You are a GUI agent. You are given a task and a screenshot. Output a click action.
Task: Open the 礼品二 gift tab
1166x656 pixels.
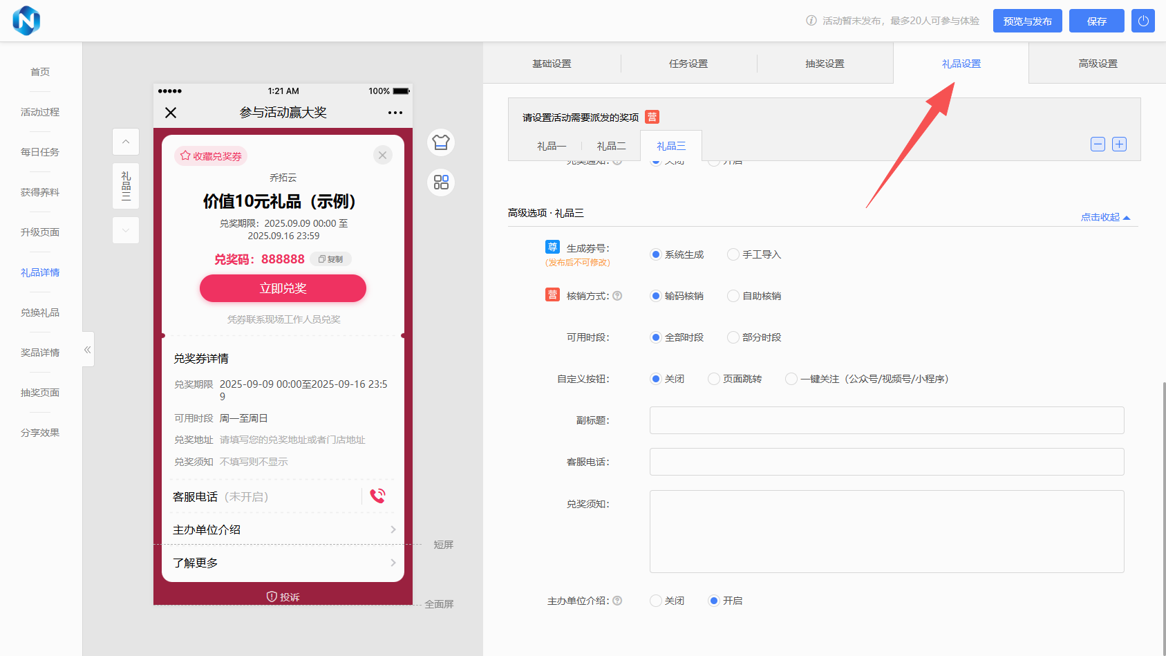[611, 145]
